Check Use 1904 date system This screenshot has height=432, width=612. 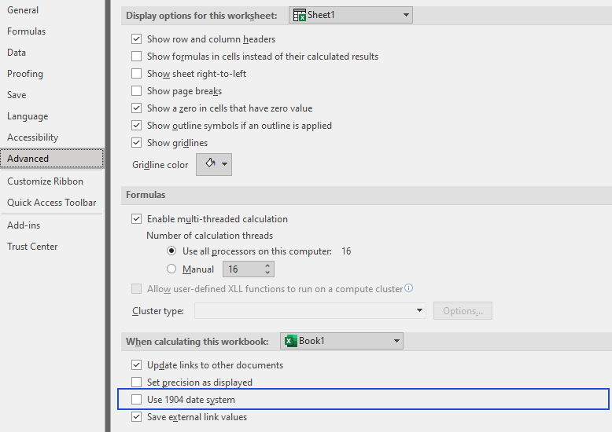[x=136, y=399]
